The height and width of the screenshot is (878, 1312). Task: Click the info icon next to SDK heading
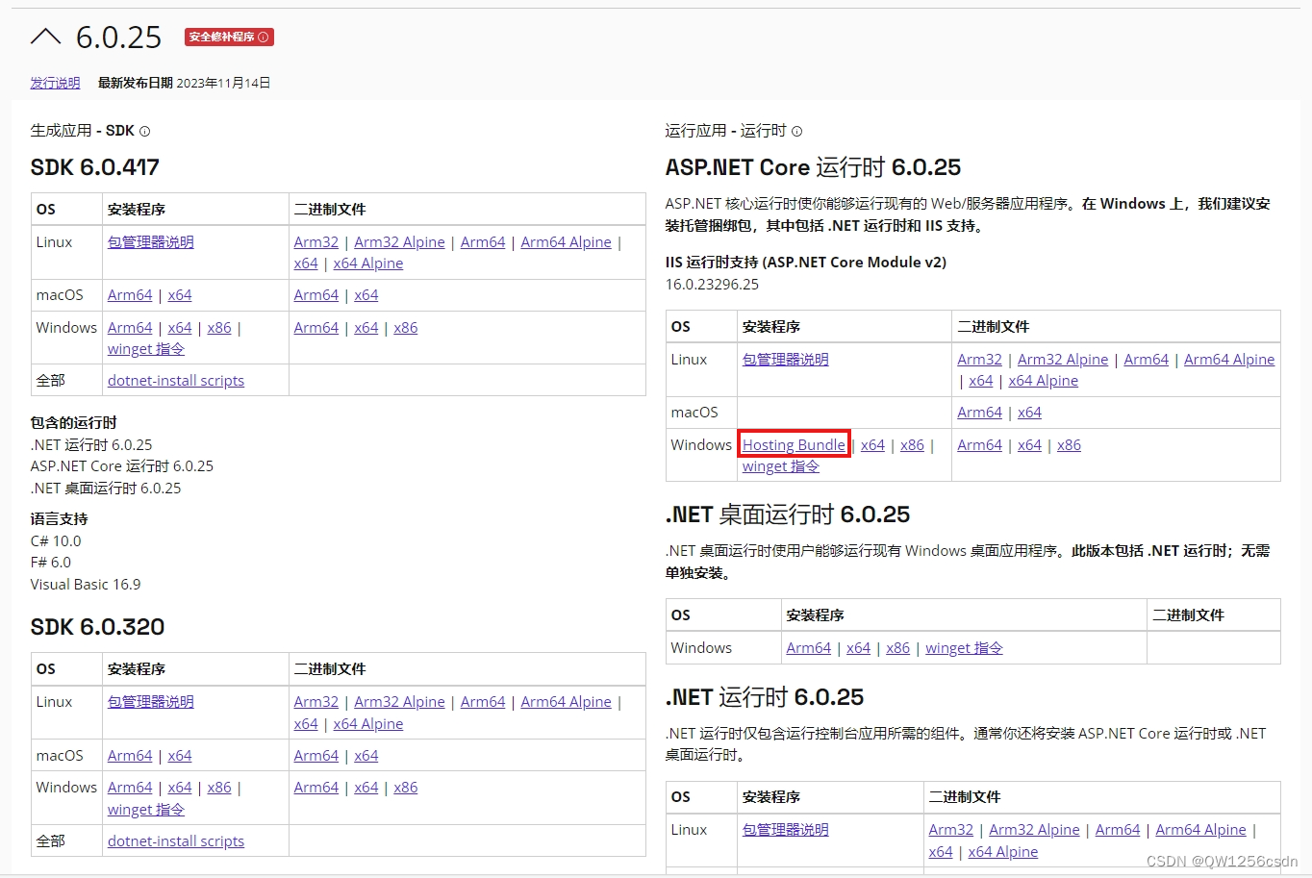pos(145,131)
